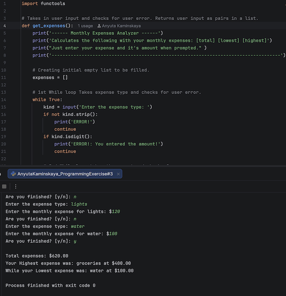Click the 'Monthly Expenses Analyzer' print line
This screenshot has height=296, width=286.
98,33
